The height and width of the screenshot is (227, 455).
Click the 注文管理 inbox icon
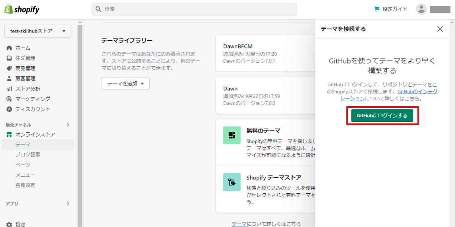9,58
